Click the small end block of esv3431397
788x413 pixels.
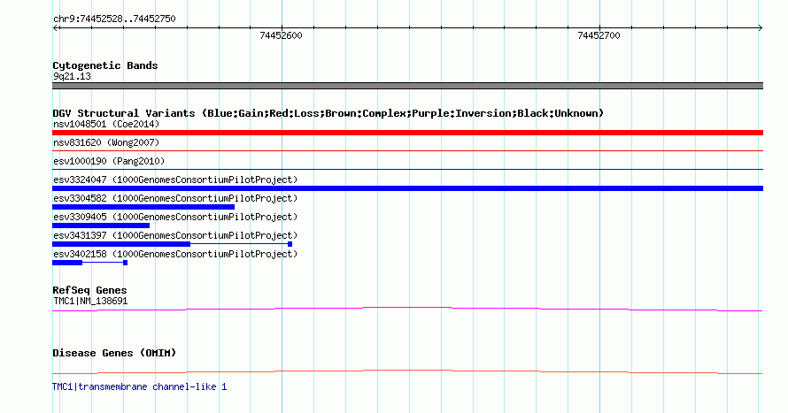tap(290, 244)
